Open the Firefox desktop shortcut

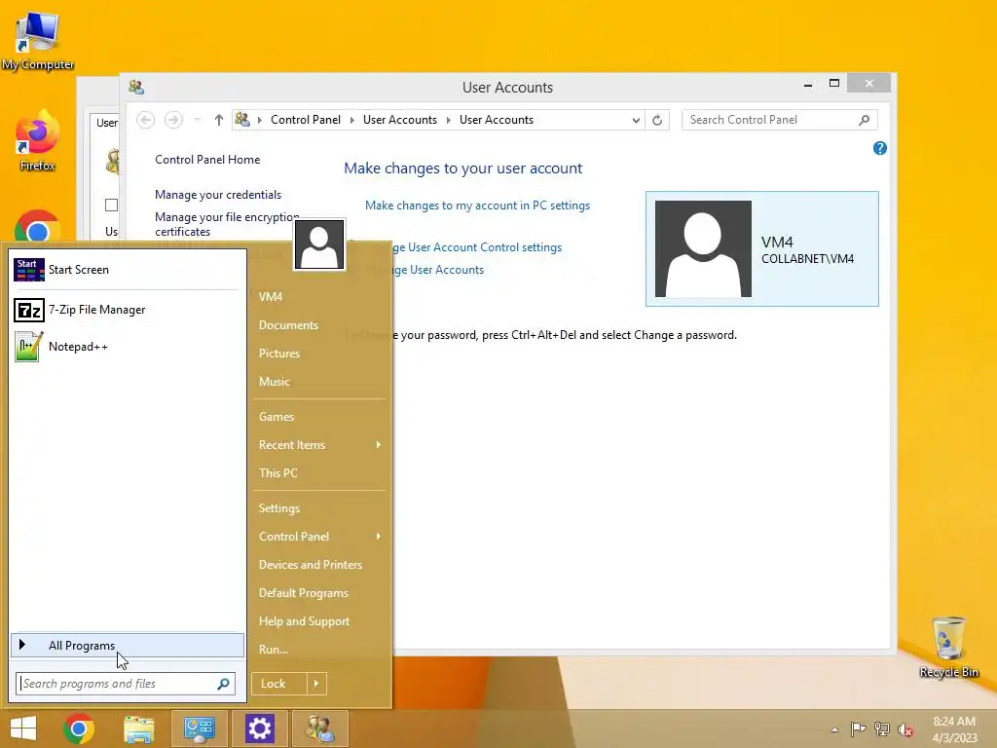point(38,141)
